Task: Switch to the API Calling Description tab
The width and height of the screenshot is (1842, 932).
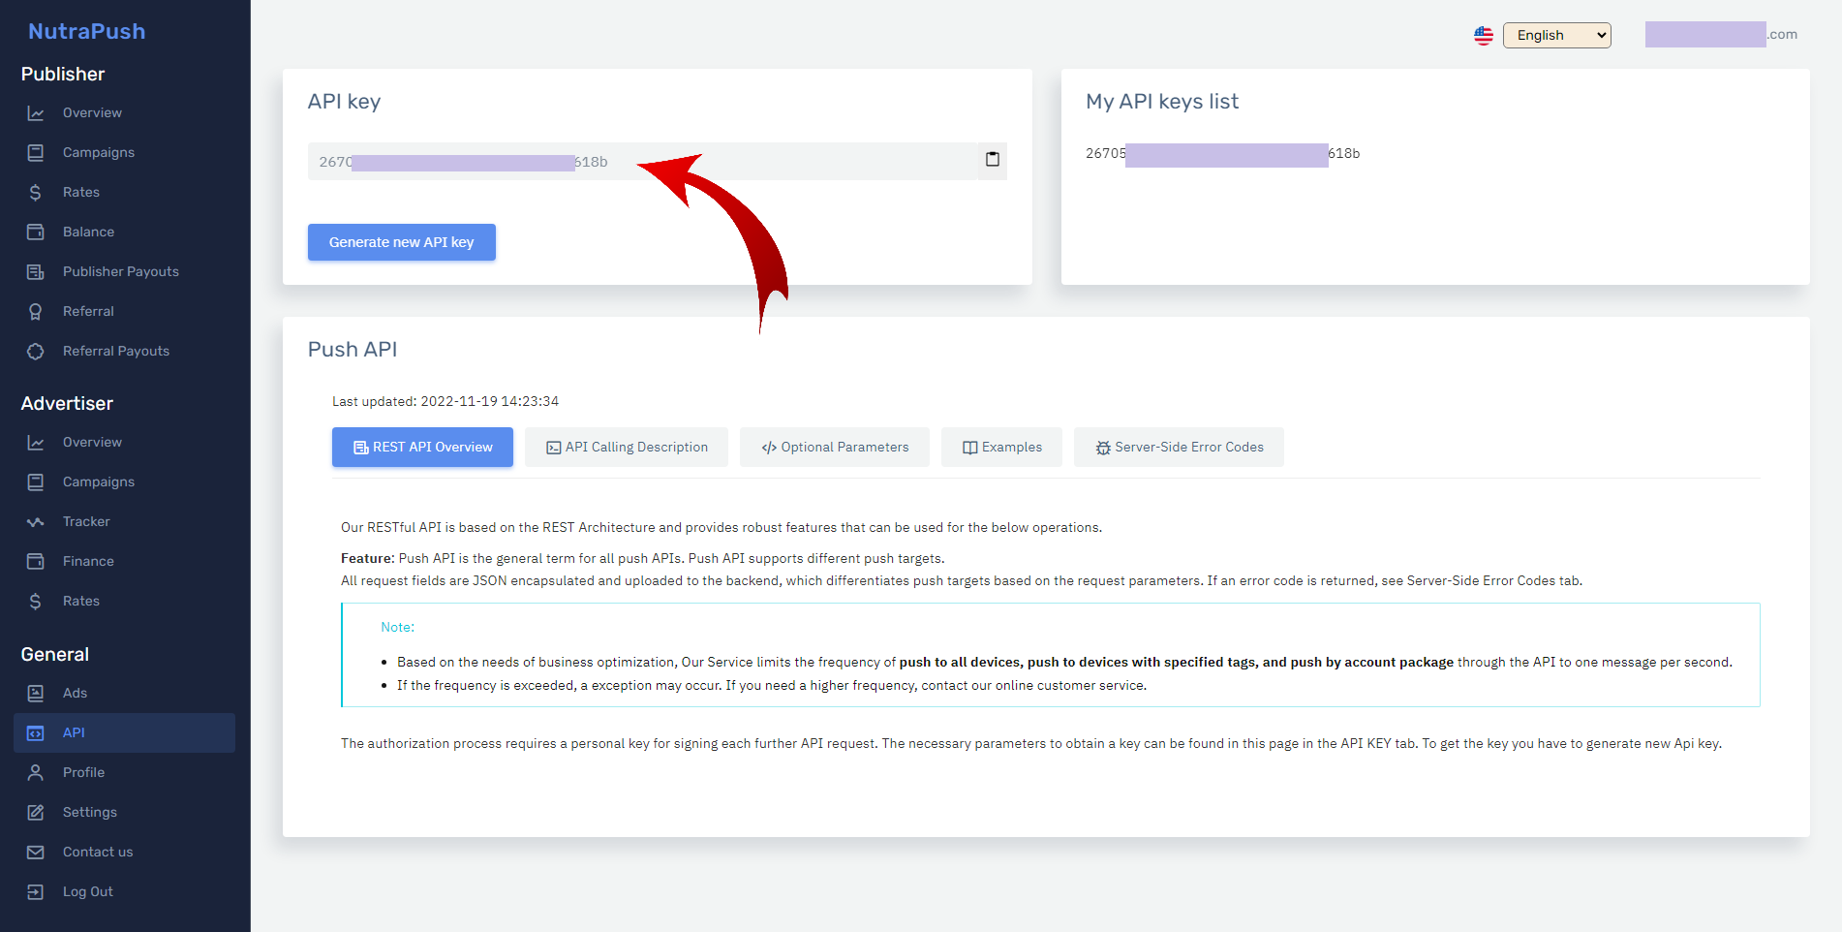Action: [x=626, y=447]
